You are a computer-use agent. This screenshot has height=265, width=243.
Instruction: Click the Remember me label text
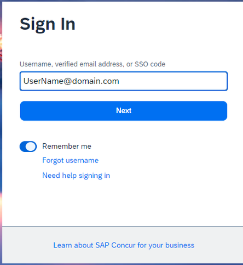pyautogui.click(x=67, y=146)
